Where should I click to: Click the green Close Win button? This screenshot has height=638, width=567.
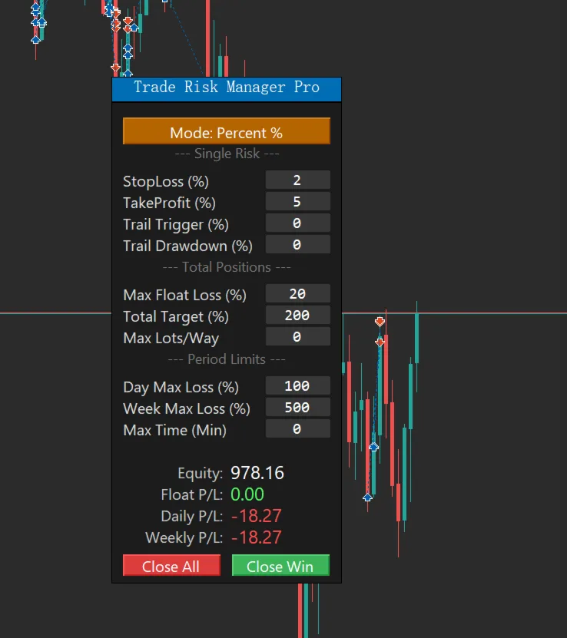point(280,566)
